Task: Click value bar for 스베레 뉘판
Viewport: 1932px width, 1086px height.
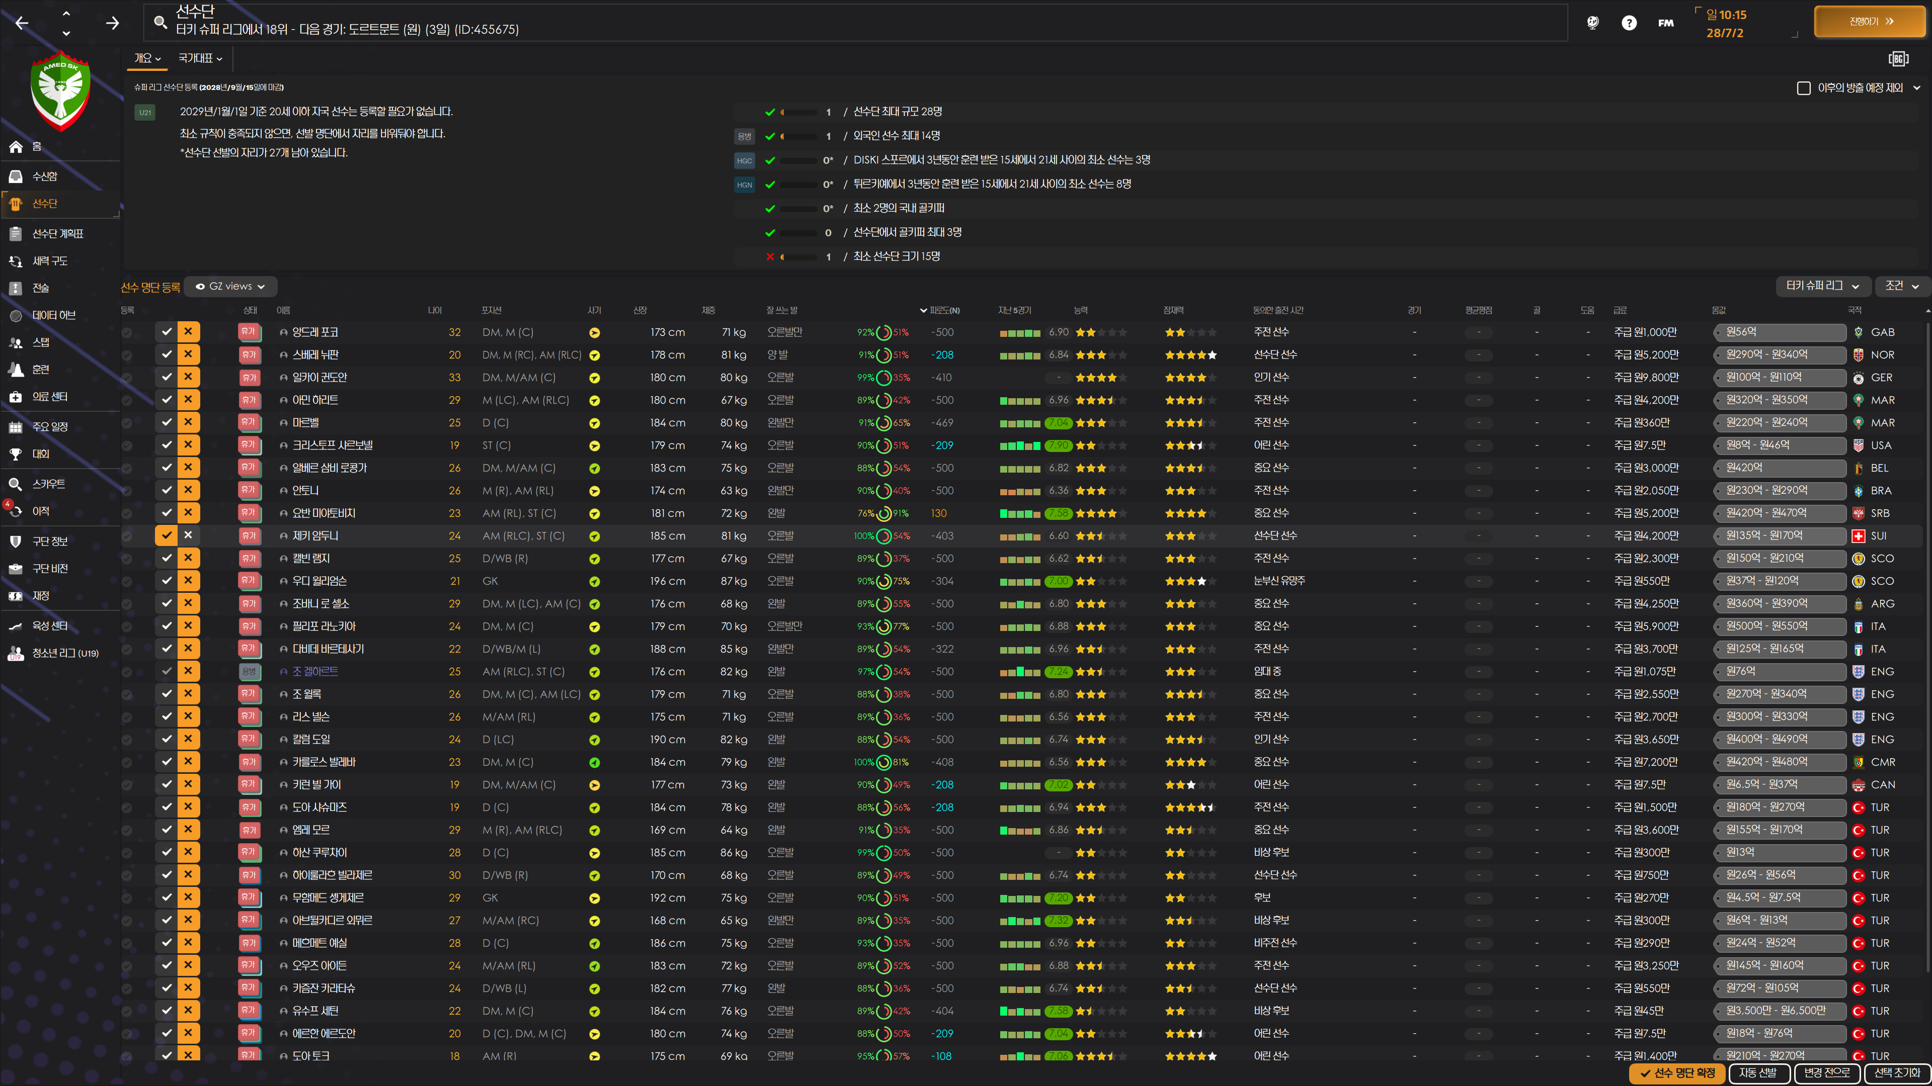Action: point(1779,354)
